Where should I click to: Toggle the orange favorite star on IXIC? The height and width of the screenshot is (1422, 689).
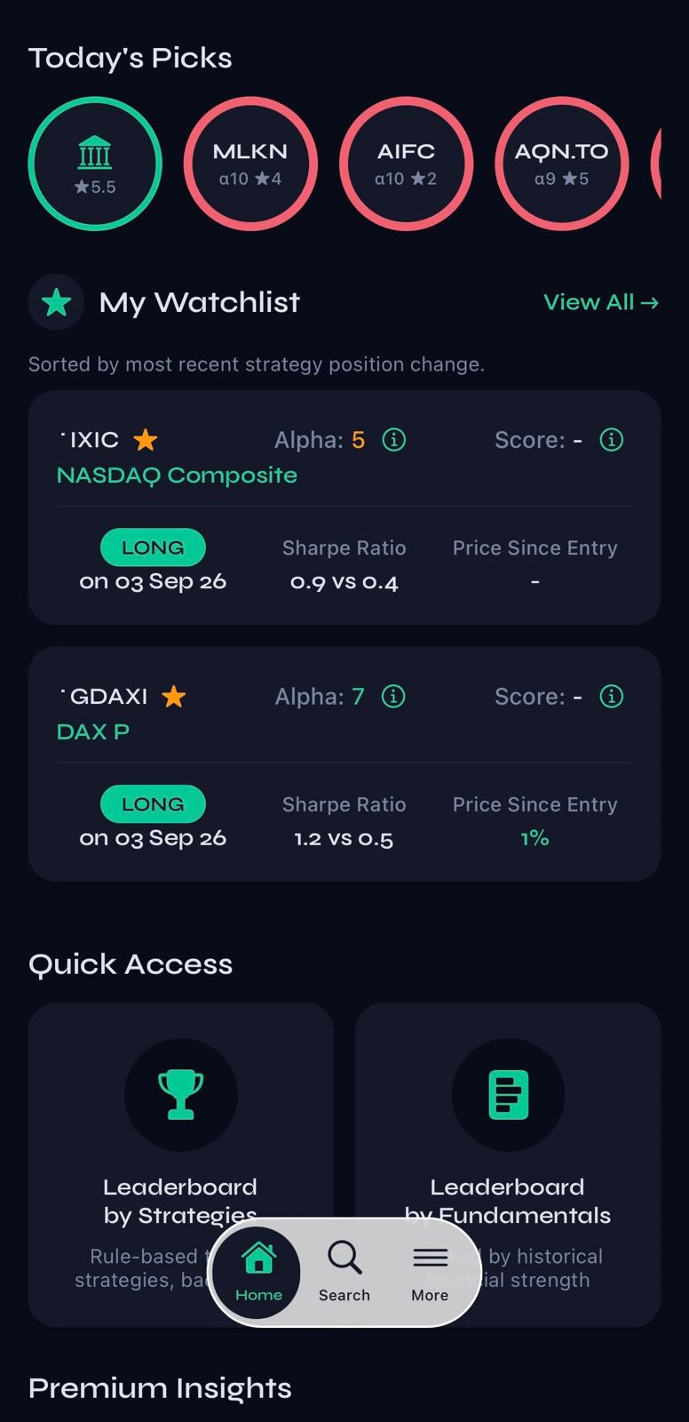pos(146,439)
